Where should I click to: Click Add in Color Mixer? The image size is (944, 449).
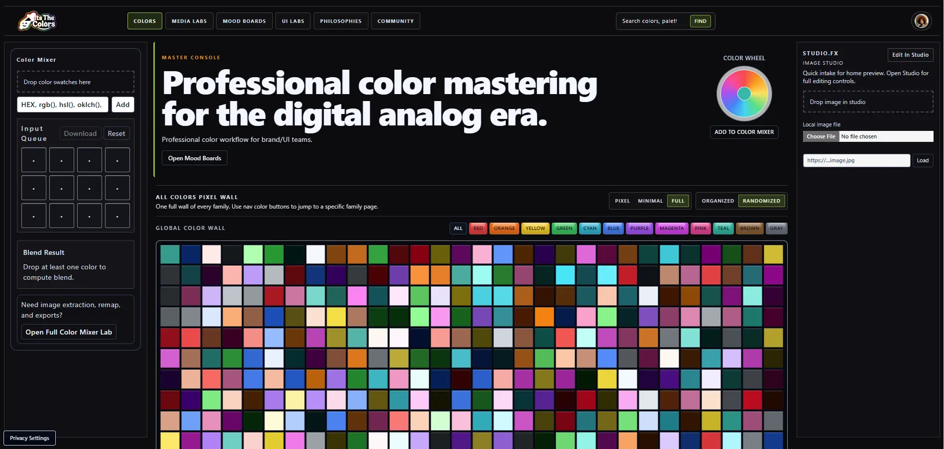123,105
